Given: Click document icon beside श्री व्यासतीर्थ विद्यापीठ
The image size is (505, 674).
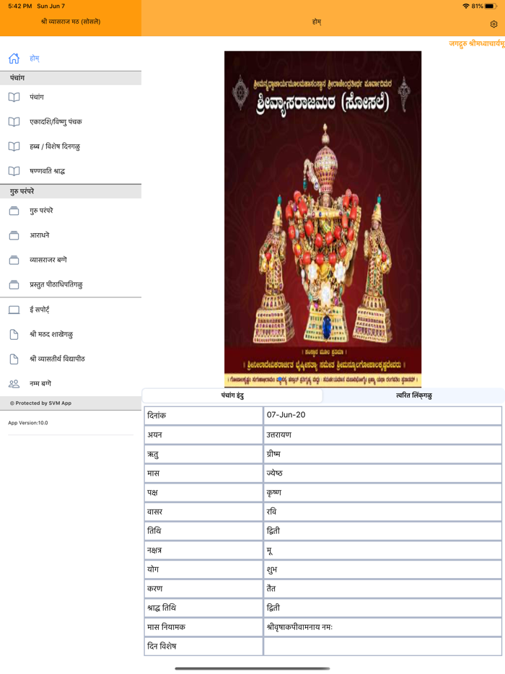Looking at the screenshot, I should (14, 359).
